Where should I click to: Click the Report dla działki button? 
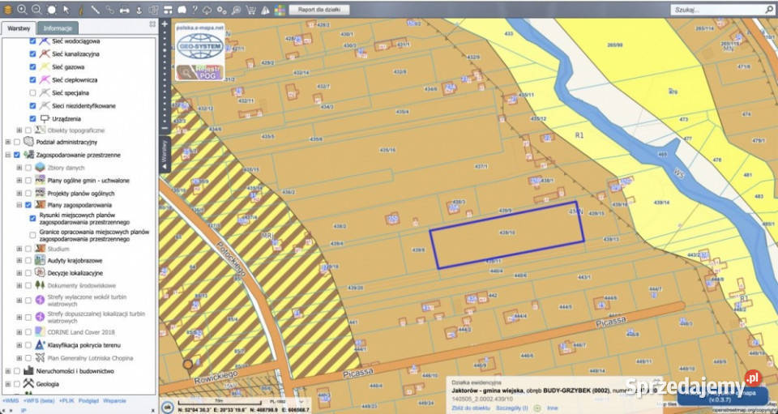coord(319,10)
